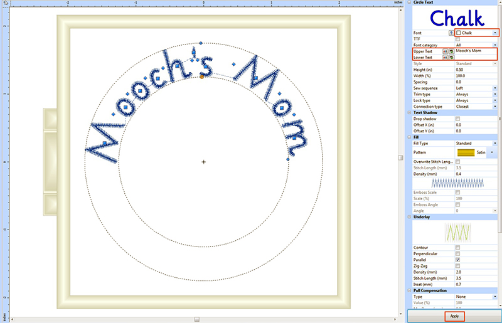The height and width of the screenshot is (323, 502).
Task: Click the Offset X (in) value field
Action: pos(476,125)
